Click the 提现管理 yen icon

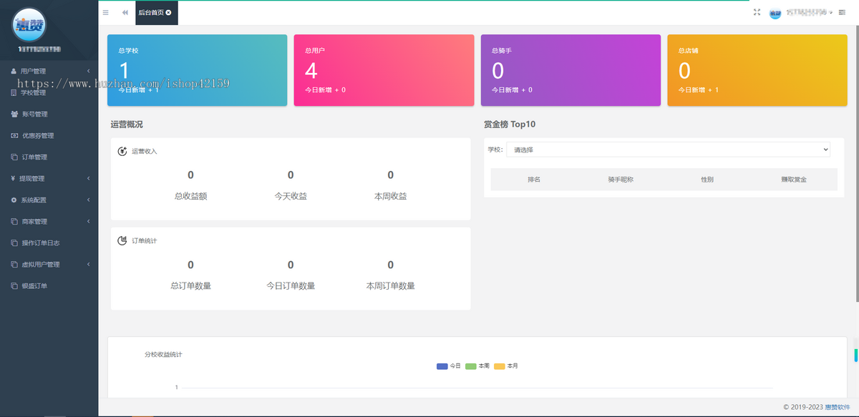click(x=14, y=178)
